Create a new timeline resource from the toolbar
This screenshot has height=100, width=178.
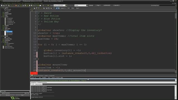click(36, 6)
